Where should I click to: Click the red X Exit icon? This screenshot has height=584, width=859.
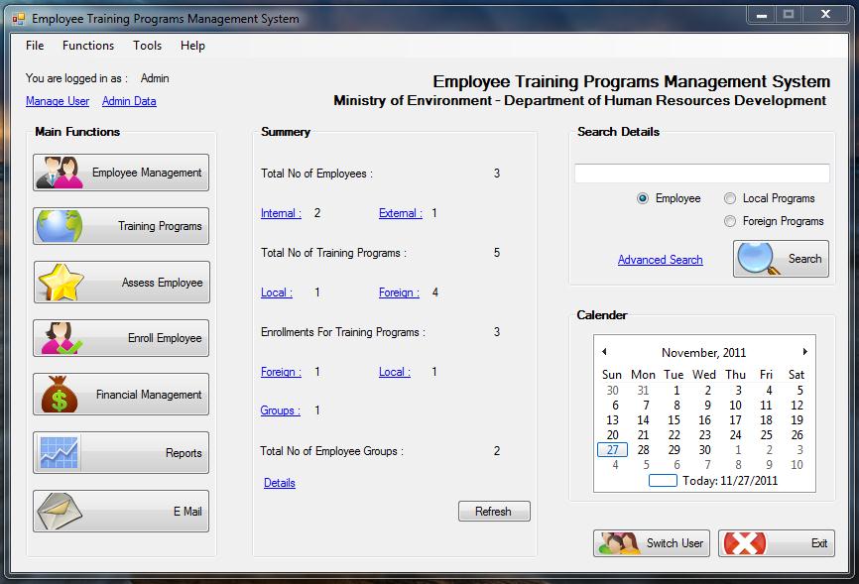(x=745, y=543)
